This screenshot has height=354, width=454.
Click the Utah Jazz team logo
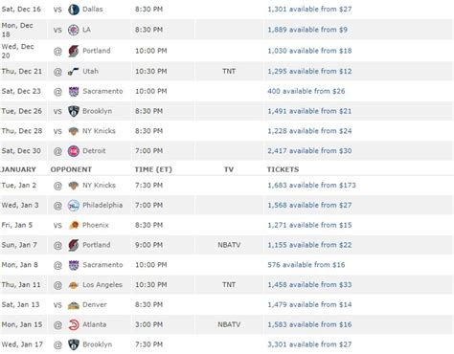point(74,72)
